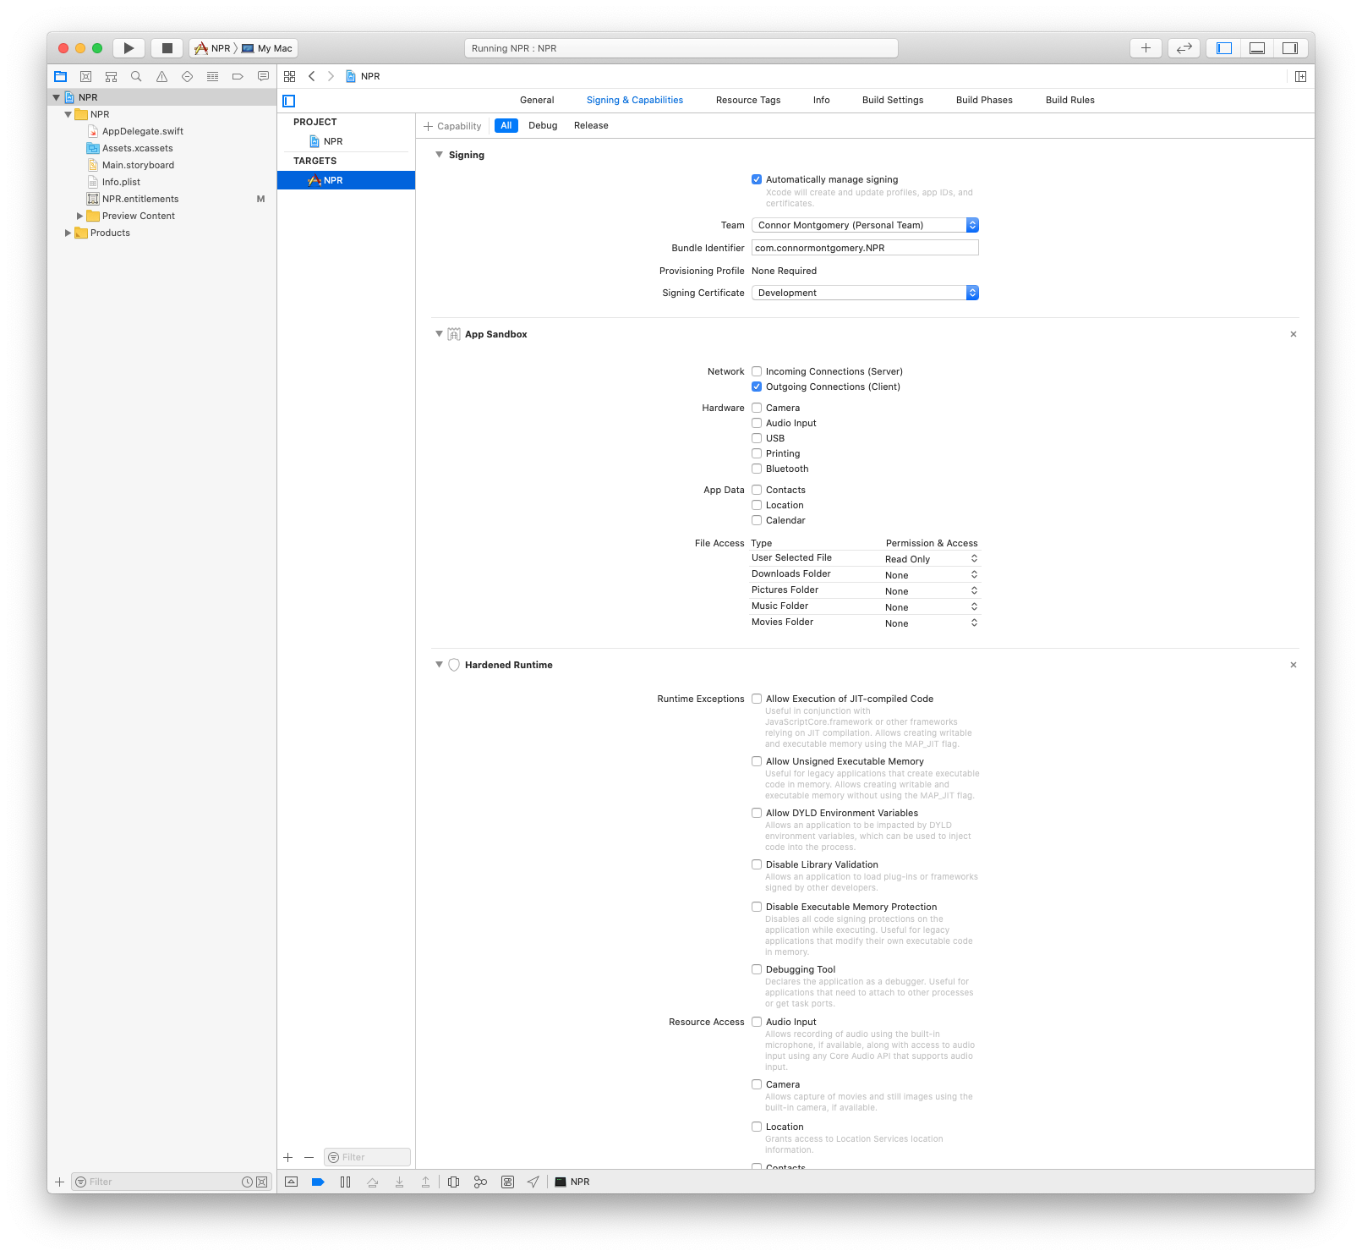Change Movies Folder permission
This screenshot has width=1362, height=1256.
tap(931, 623)
